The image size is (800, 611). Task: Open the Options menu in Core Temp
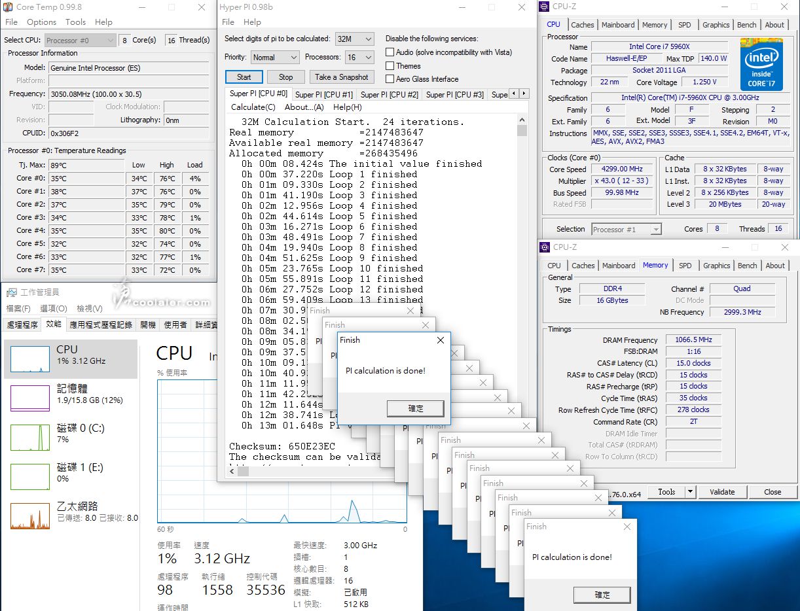point(41,22)
